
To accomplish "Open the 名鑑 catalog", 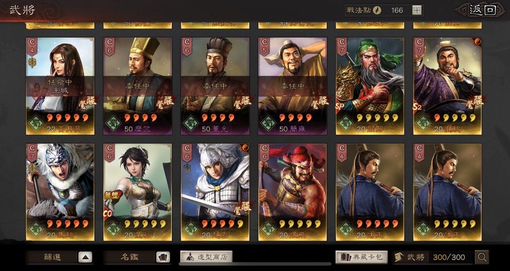I will click(x=130, y=257).
